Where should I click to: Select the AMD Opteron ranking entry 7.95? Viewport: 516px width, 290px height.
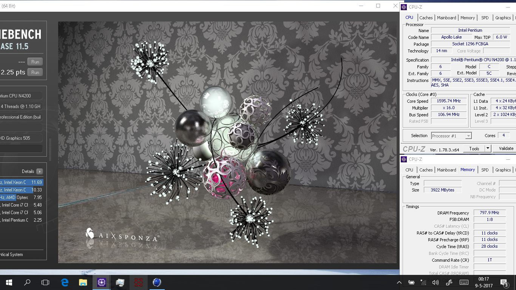coord(22,197)
